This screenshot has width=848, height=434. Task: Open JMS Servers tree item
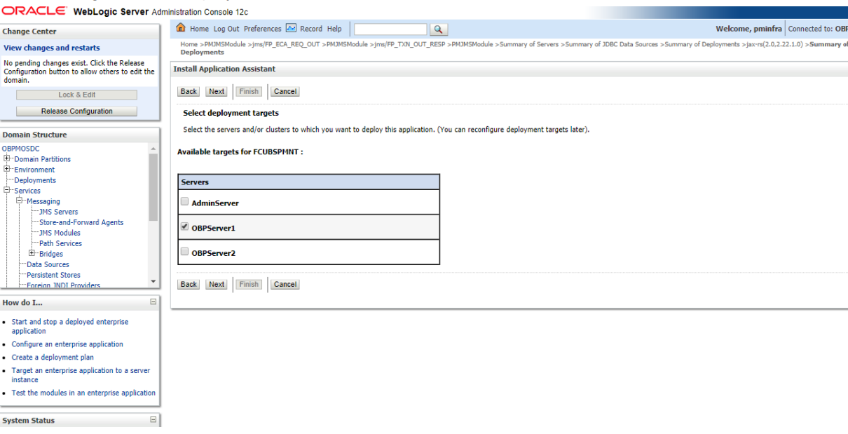tap(59, 212)
